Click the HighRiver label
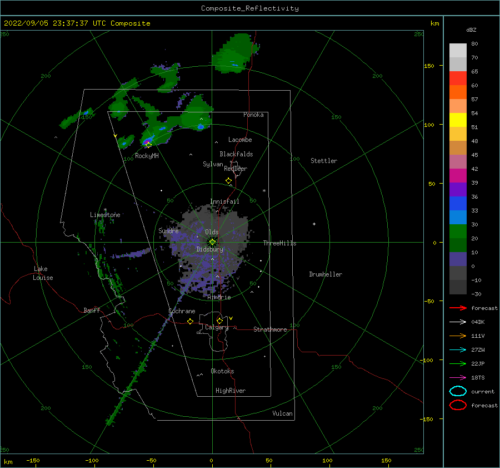The width and height of the screenshot is (500, 468). (231, 391)
